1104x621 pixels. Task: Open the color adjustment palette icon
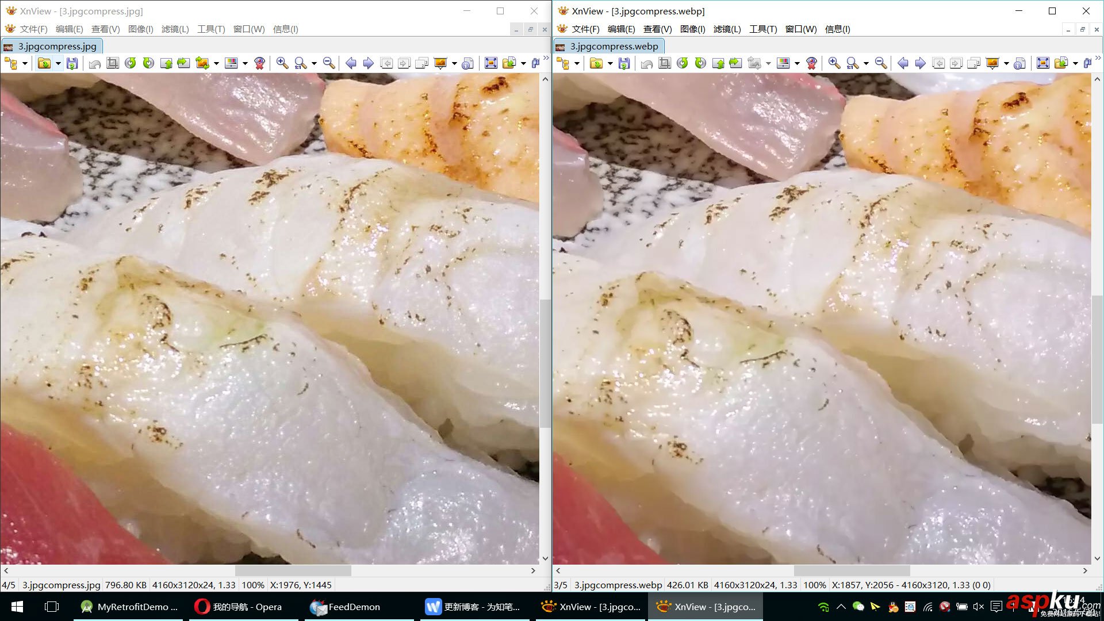[232, 63]
